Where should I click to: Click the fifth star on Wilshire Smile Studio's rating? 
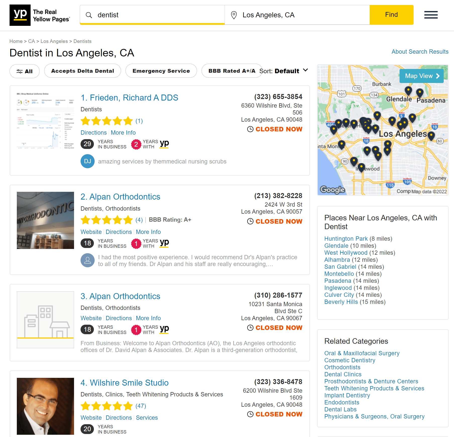point(128,406)
